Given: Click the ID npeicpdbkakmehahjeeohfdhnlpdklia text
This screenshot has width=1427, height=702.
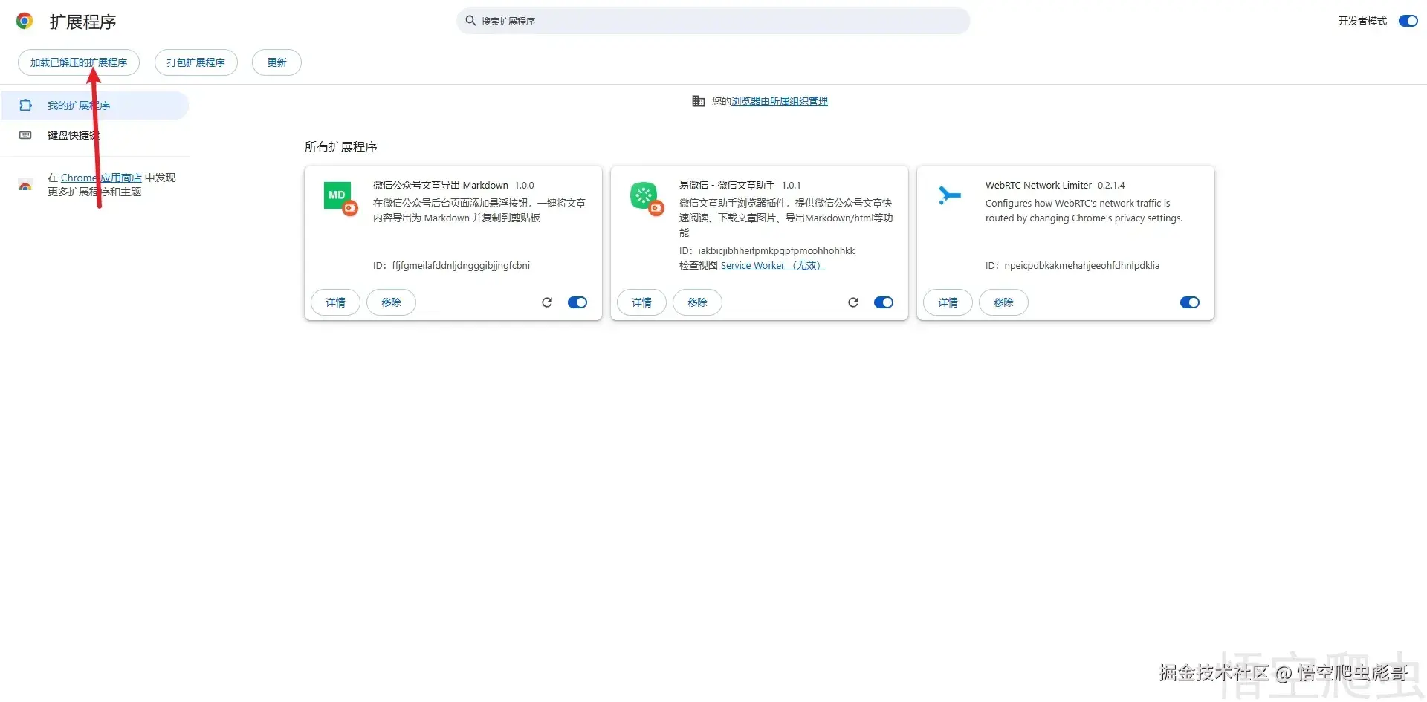Looking at the screenshot, I should pos(1072,265).
